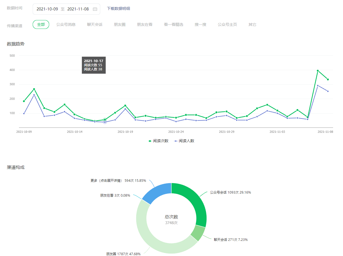Image resolution: width=343 pixels, height=256 pixels.
Task: Open the 公众号主页 channel tab
Action: (227, 24)
